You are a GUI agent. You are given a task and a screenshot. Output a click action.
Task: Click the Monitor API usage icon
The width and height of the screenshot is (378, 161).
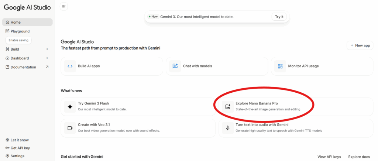280,66
